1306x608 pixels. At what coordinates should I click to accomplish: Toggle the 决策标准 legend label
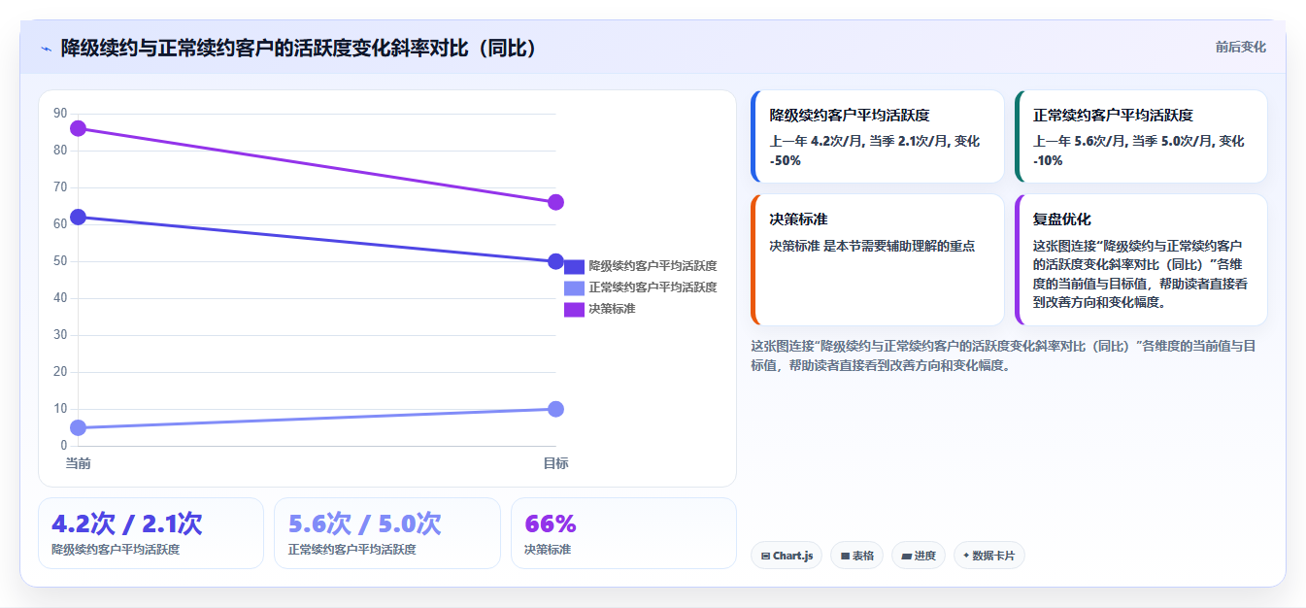point(612,309)
